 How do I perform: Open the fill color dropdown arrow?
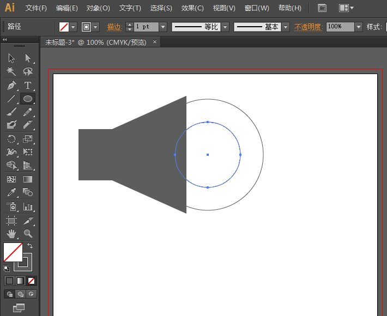click(73, 27)
